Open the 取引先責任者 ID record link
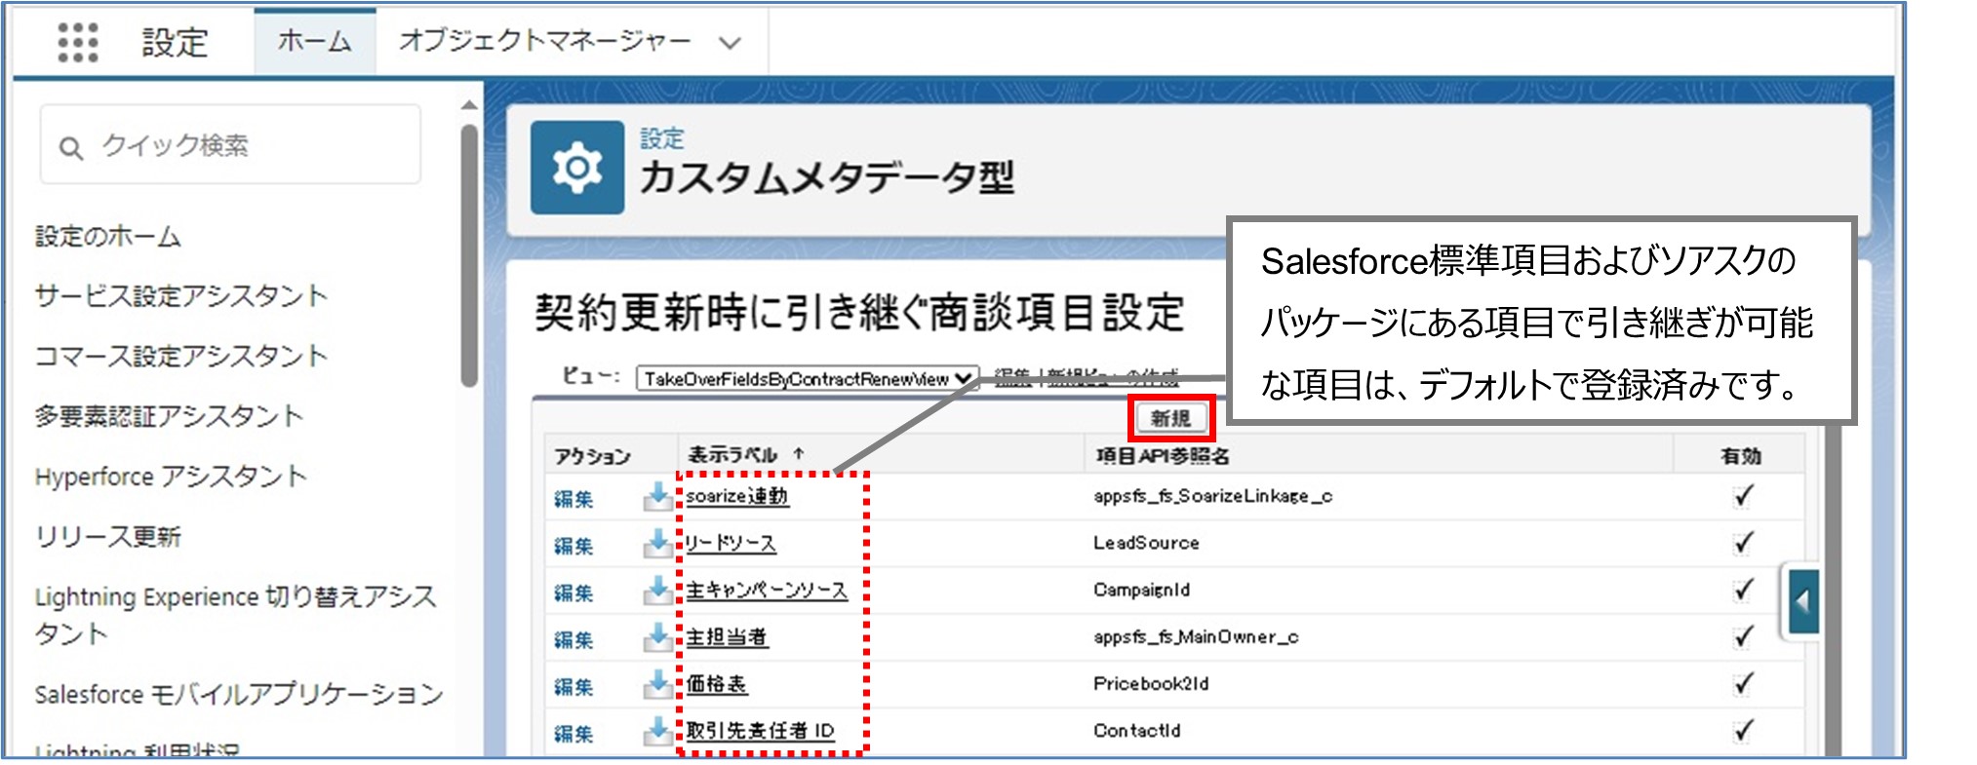Screen dimensions: 1977x765 (x=760, y=730)
